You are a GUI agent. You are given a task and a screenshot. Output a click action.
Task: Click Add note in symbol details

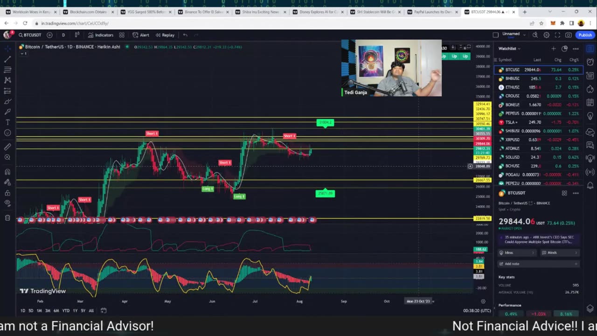point(538,264)
